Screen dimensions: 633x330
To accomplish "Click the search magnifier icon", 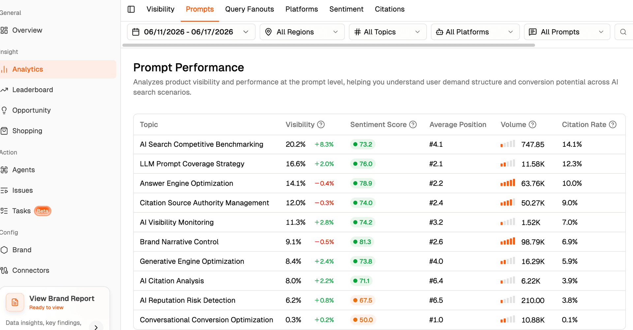I will tap(623, 32).
